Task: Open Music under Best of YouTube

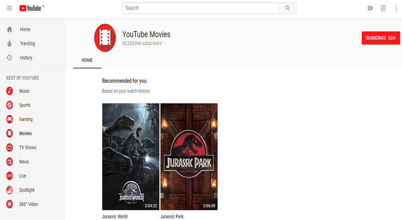Action: pyautogui.click(x=24, y=91)
